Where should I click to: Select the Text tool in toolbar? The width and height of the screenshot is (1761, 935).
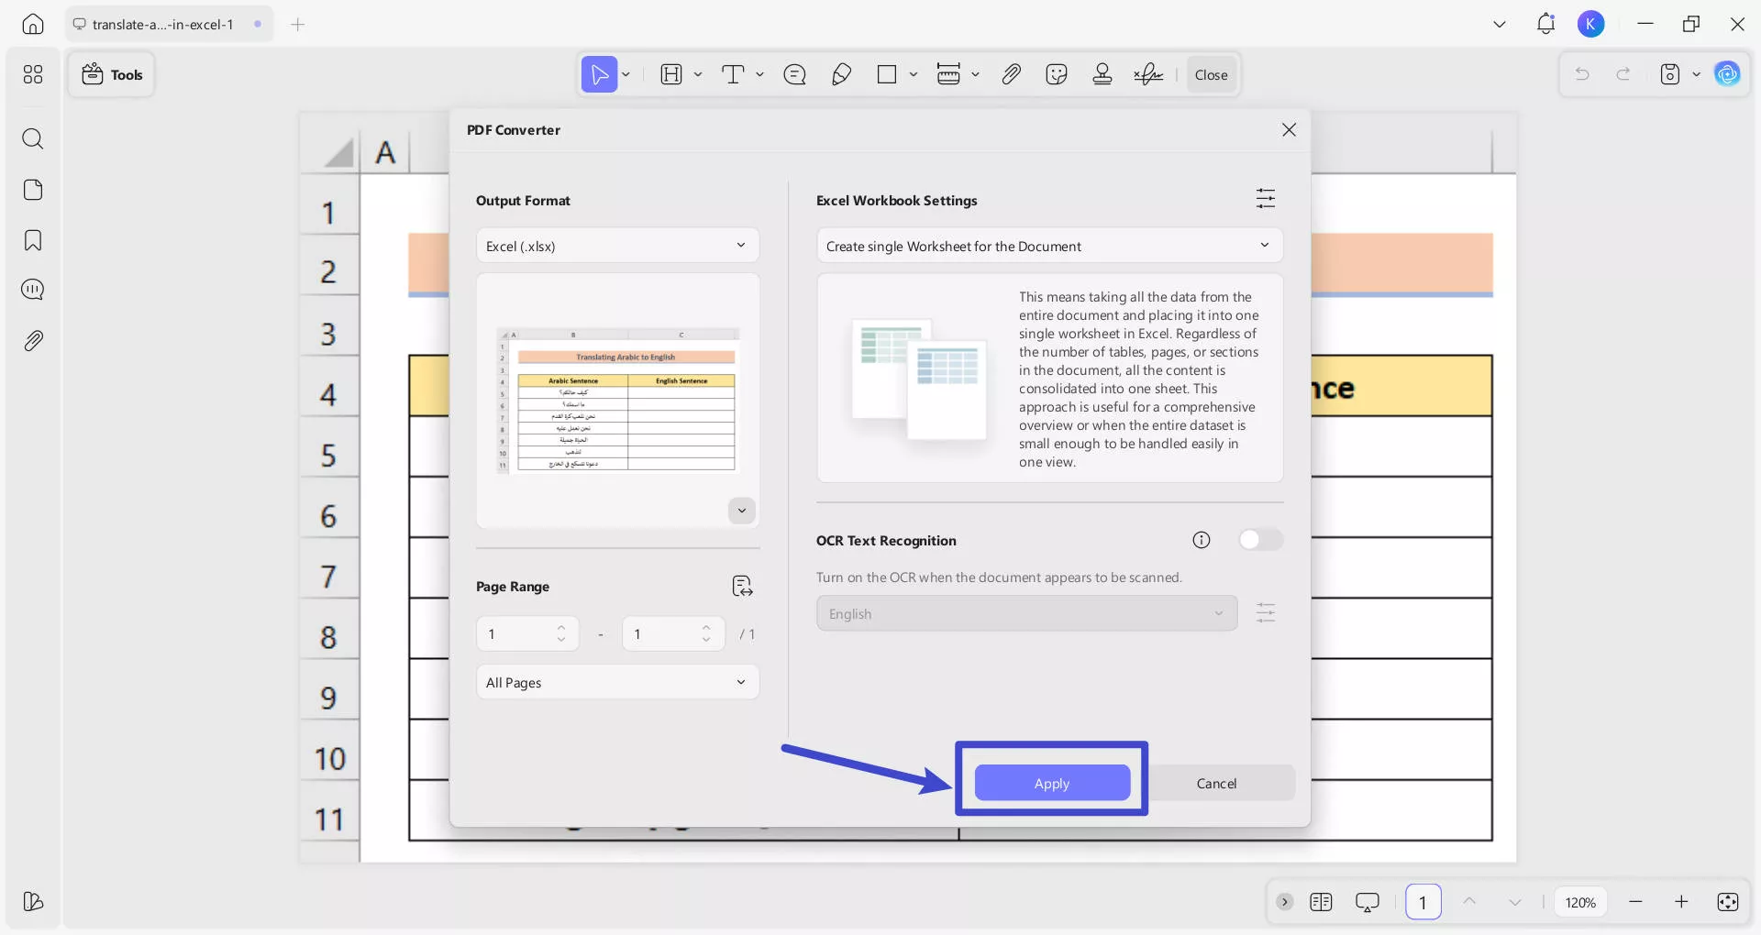(733, 75)
